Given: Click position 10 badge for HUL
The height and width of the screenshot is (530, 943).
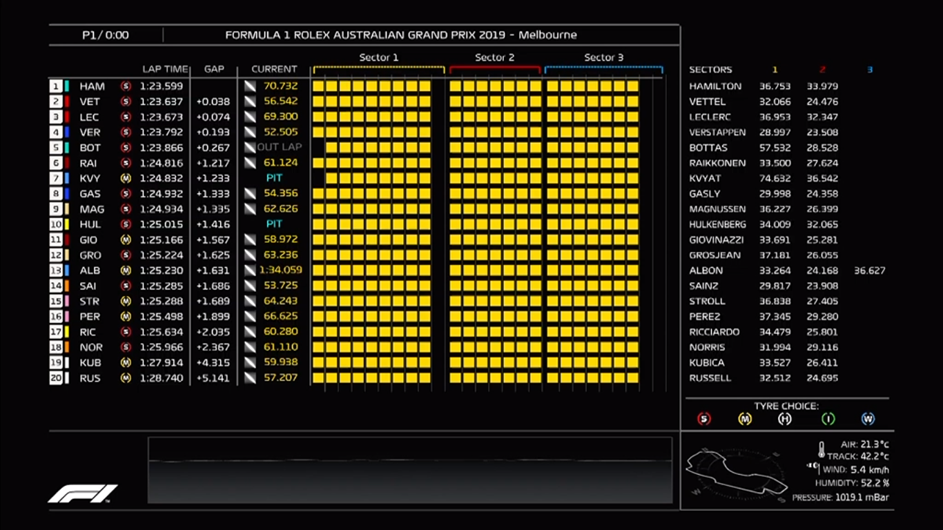Looking at the screenshot, I should click(56, 224).
